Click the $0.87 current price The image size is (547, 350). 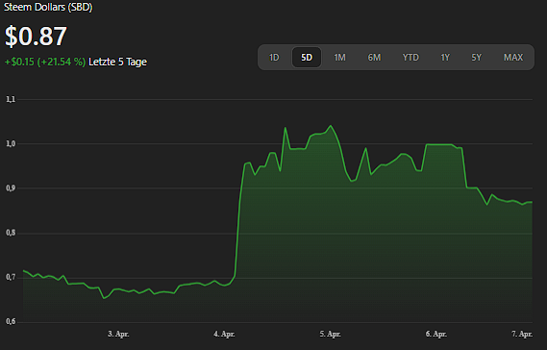click(36, 36)
